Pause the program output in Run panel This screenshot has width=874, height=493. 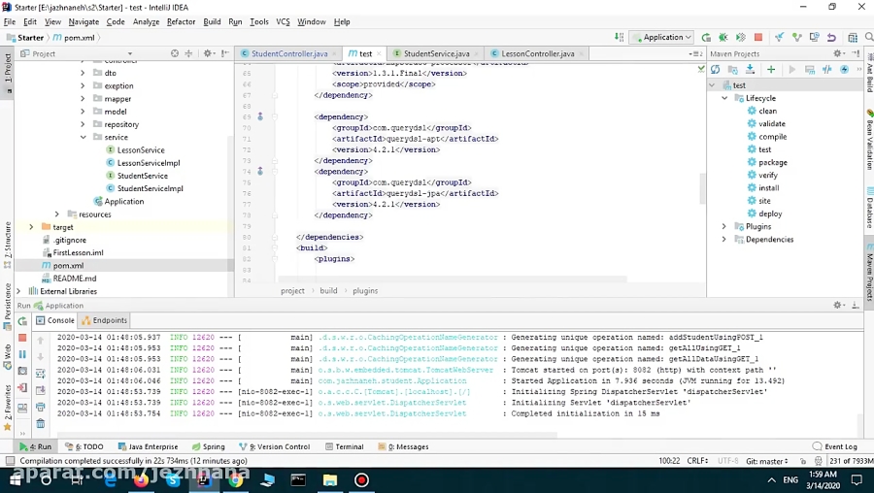22,354
